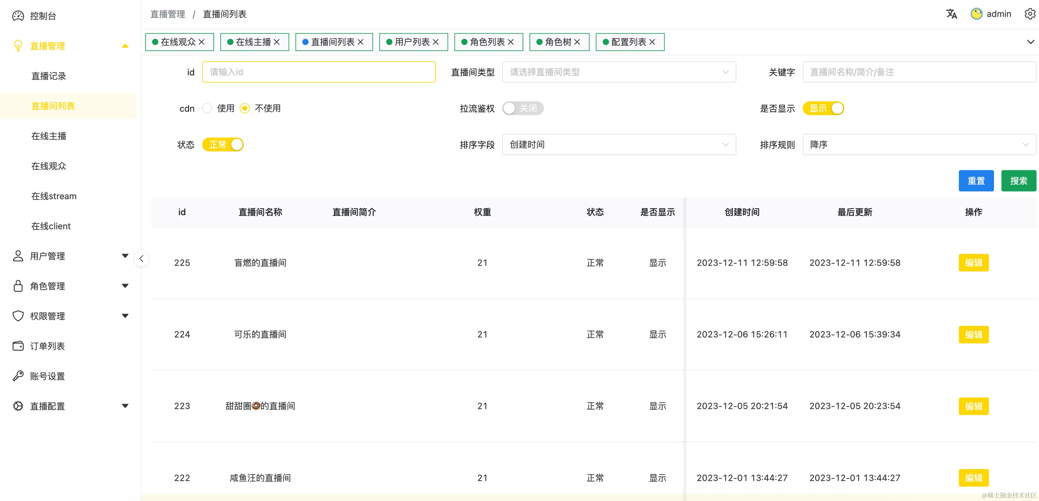Viewport: 1039px width, 501px height.
Task: Click the 最后更新 column header
Action: (855, 212)
